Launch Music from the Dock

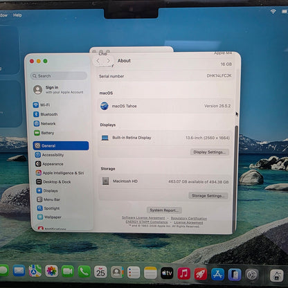183,273
